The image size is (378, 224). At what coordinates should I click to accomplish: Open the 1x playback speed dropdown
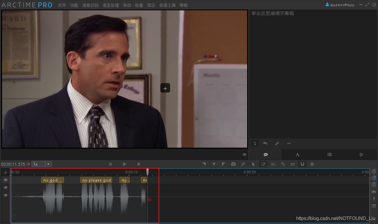(42, 164)
